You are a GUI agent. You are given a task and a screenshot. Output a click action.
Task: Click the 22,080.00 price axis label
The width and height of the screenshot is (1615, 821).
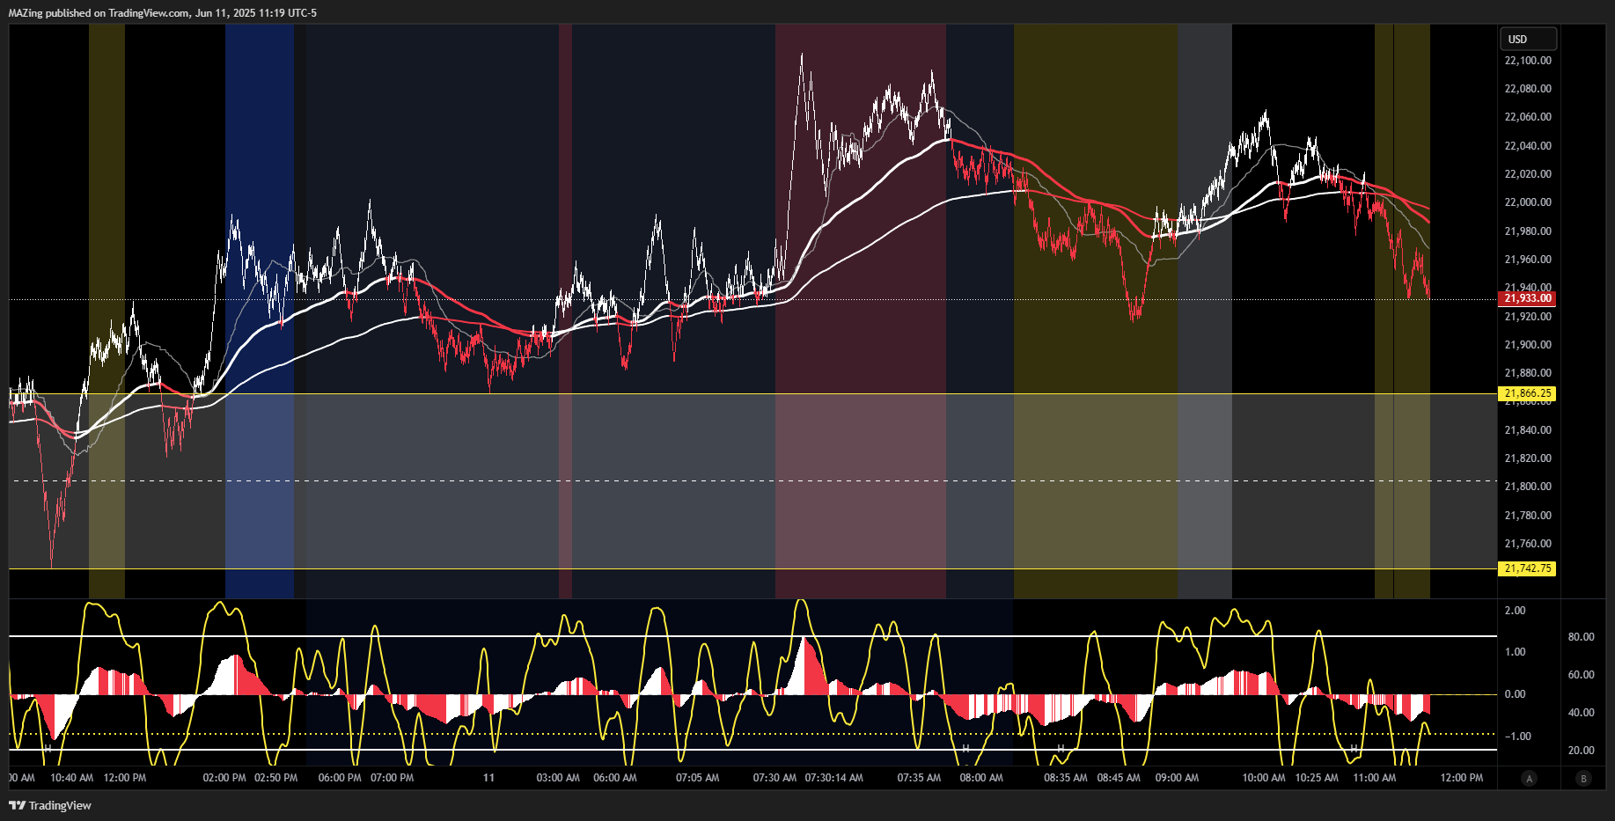pos(1528,89)
